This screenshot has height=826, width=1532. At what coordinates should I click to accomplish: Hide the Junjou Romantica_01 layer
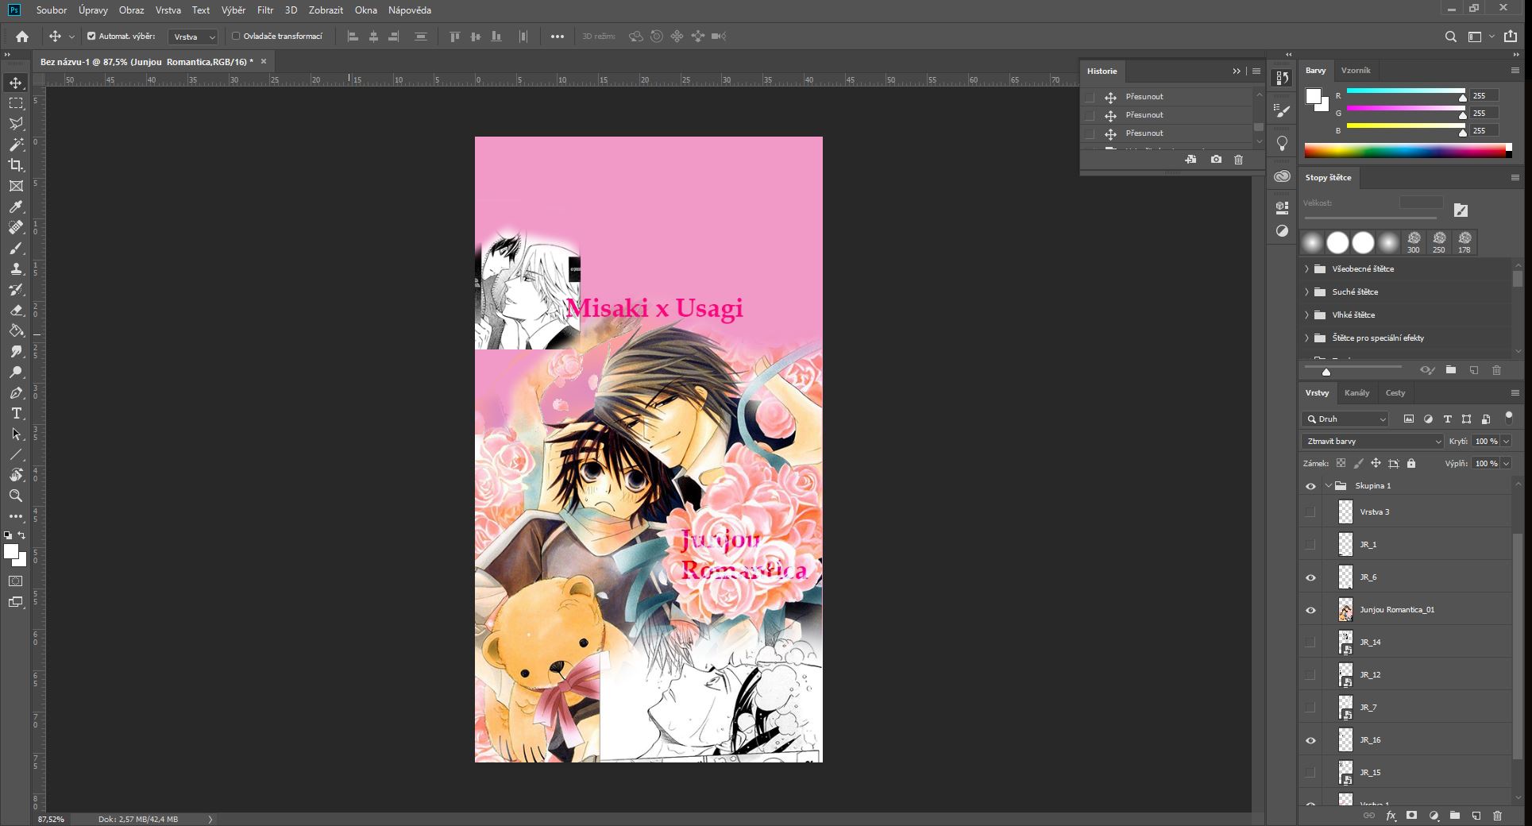[1310, 610]
